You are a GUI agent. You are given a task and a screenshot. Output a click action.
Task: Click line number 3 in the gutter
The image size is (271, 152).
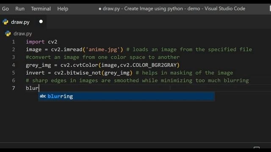pyautogui.click(x=14, y=57)
